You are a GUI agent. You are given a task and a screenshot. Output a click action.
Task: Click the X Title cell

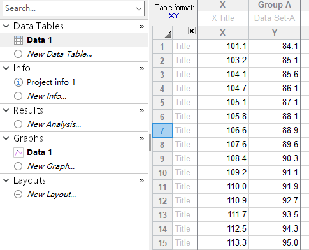(222, 18)
